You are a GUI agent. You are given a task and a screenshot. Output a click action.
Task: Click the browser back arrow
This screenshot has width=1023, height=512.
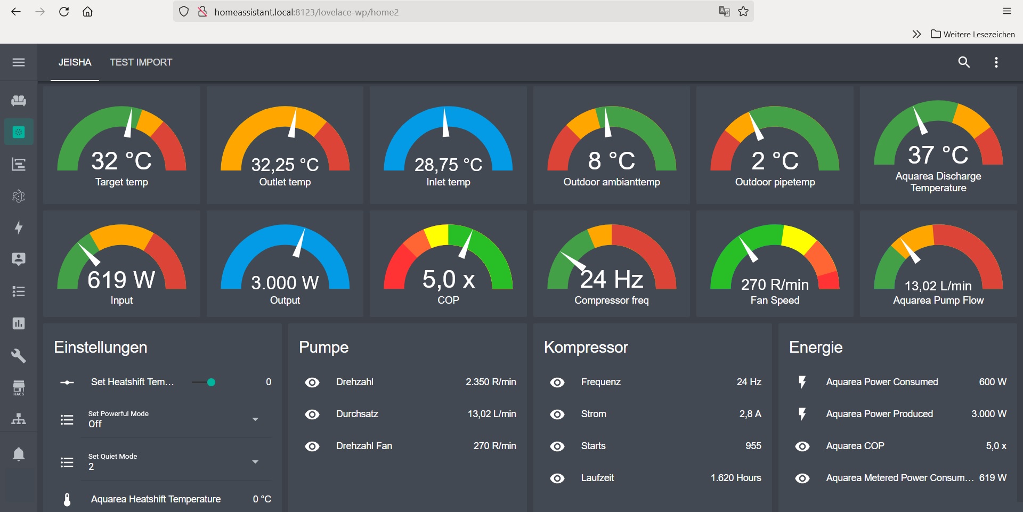click(16, 12)
